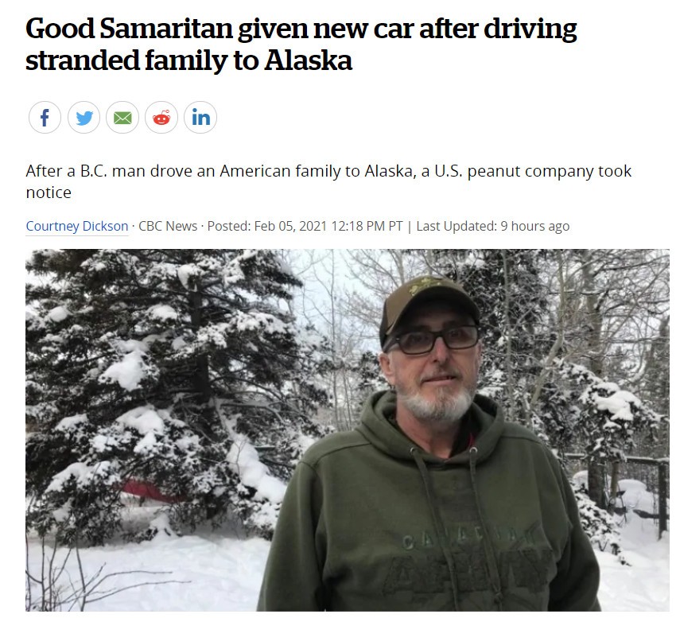
Task: Click the article headline text
Action: 301,44
